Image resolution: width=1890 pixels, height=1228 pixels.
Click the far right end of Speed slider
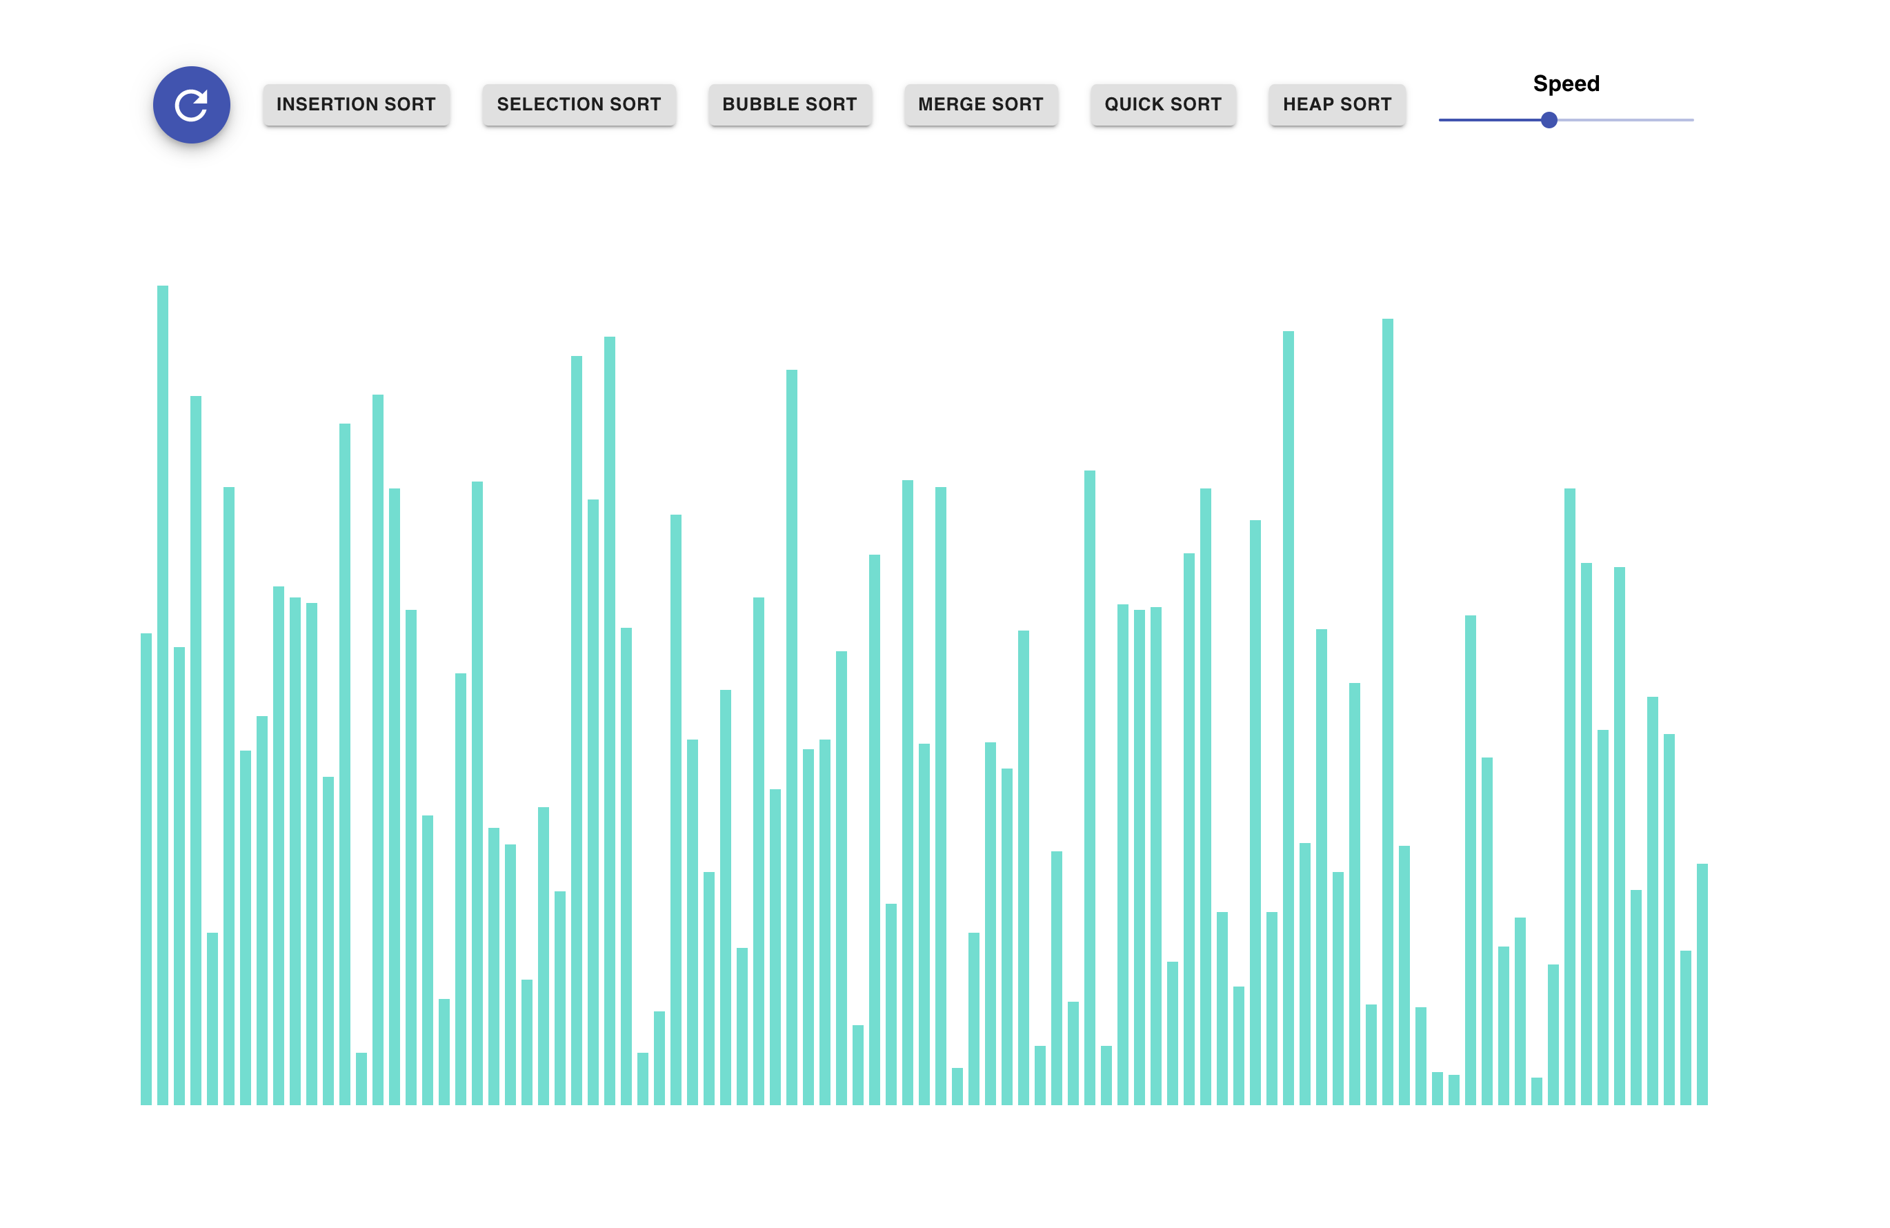coord(1691,120)
